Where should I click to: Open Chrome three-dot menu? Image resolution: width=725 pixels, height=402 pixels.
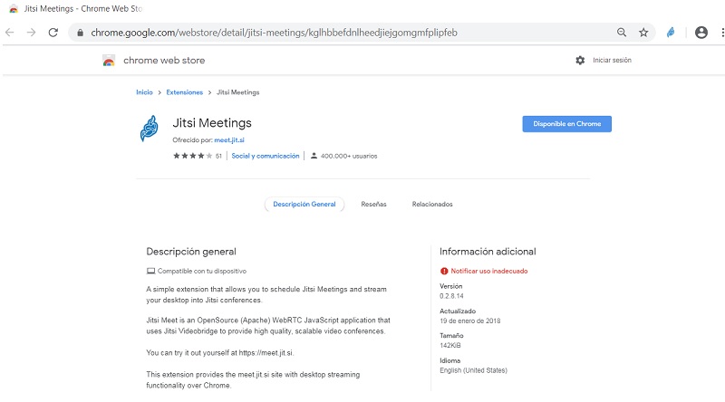tap(719, 32)
